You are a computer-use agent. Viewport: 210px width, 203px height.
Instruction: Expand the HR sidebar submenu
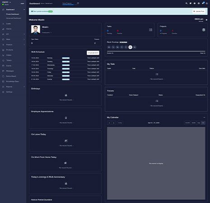pyautogui.click(x=24, y=34)
